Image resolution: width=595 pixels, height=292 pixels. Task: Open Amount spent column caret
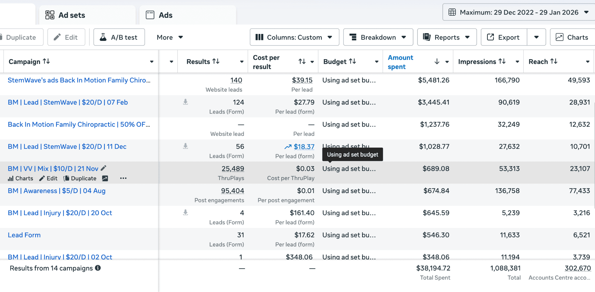447,61
